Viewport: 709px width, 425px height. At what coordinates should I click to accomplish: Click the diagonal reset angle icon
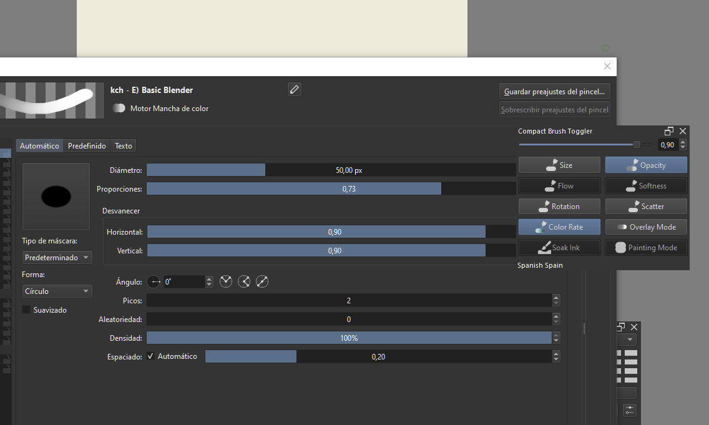262,282
